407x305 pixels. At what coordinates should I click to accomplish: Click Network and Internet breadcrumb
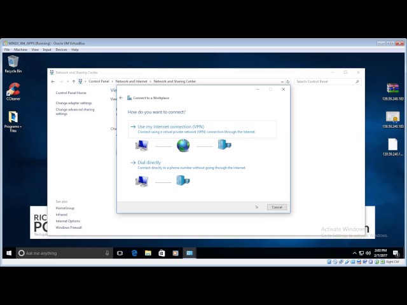(x=132, y=81)
